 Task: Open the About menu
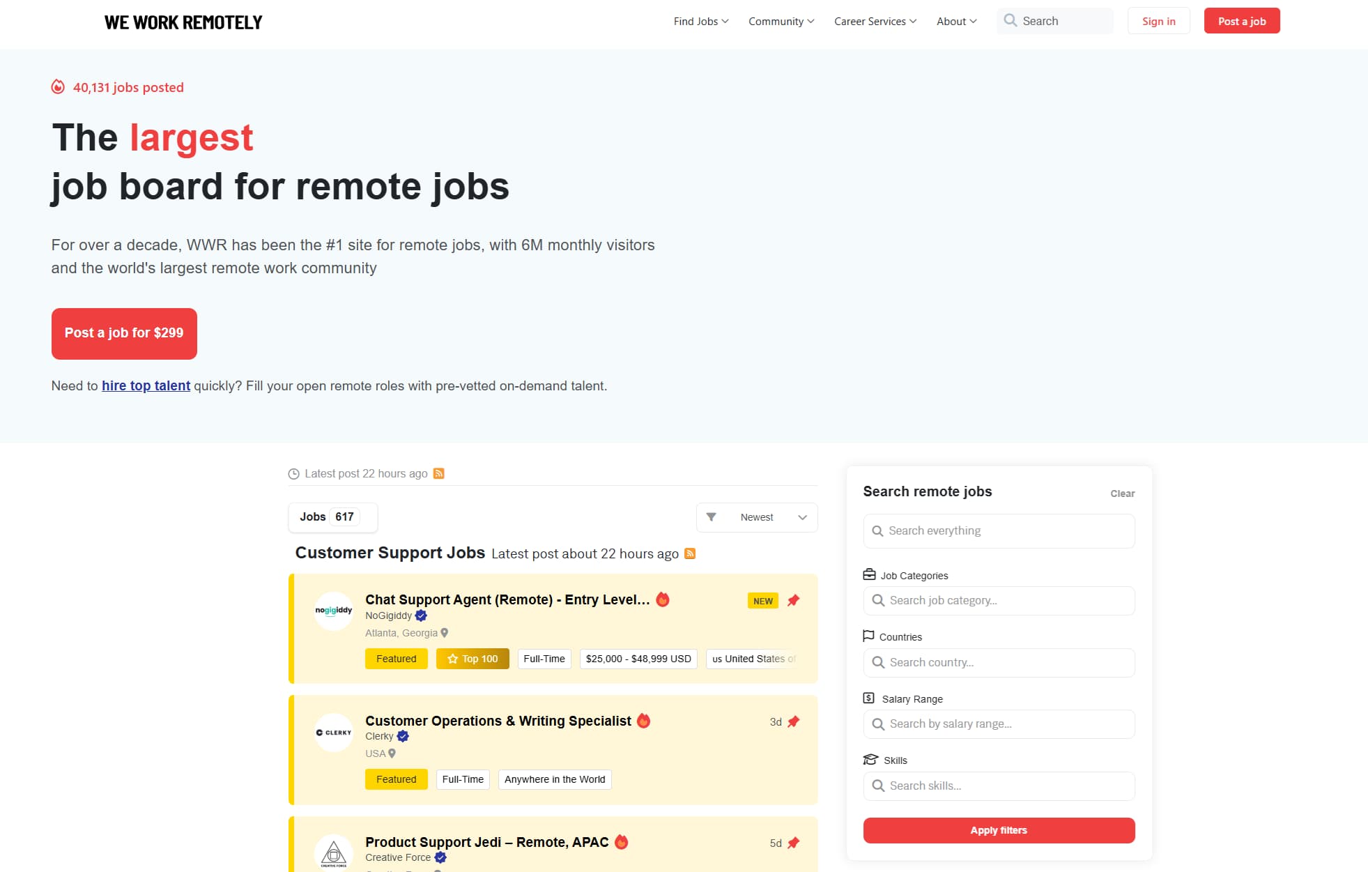pyautogui.click(x=957, y=22)
